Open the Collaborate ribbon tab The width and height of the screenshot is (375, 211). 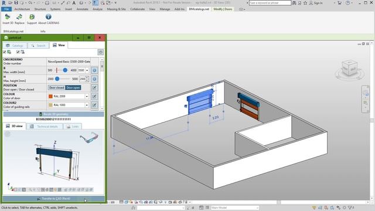click(x=138, y=9)
